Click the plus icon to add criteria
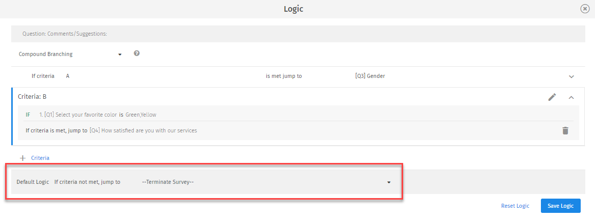 [x=22, y=158]
